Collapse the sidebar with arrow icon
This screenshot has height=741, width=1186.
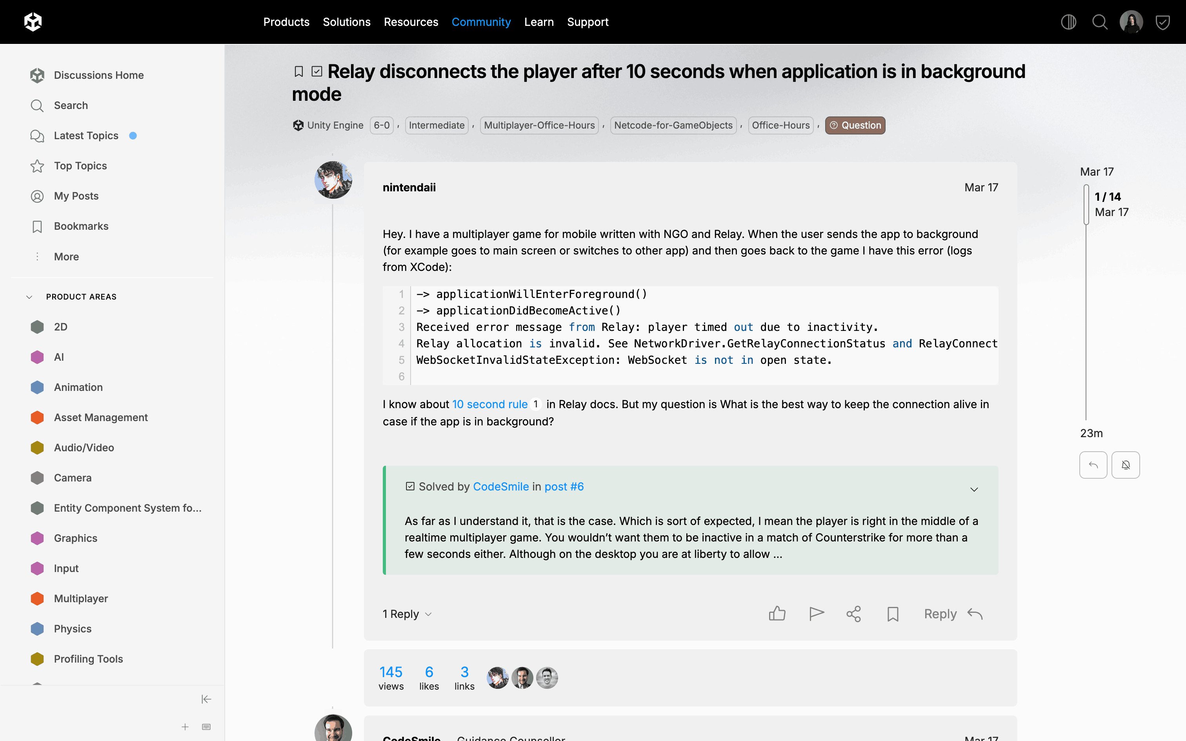(x=206, y=699)
